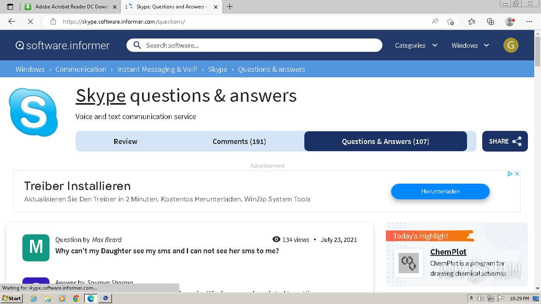Open Instant Messaging & VoIP breadcrumb
Viewport: 541px width, 304px height.
[157, 69]
